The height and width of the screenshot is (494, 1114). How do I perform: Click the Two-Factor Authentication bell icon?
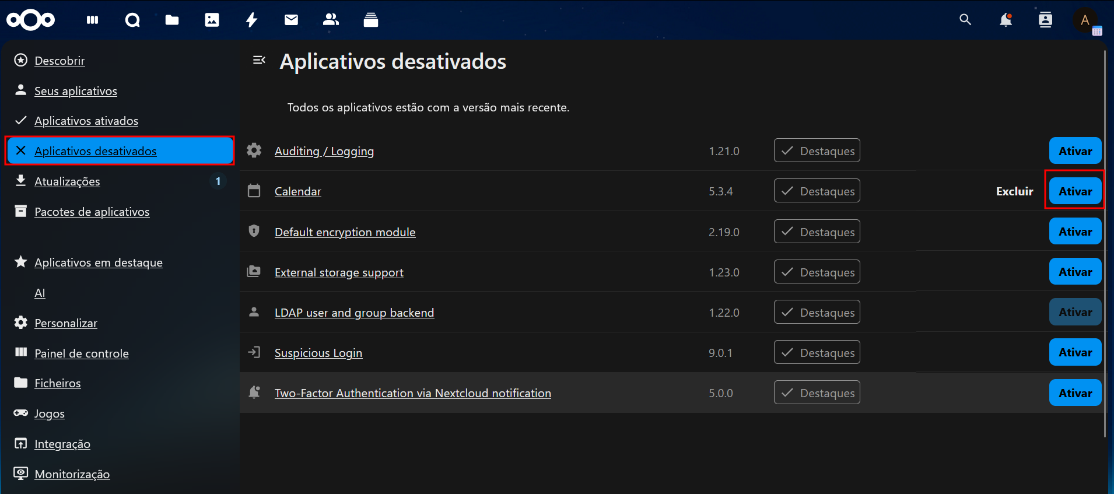tap(254, 393)
